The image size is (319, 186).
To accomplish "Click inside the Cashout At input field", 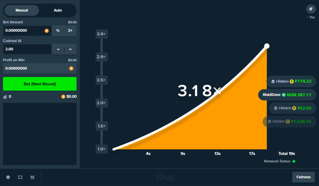I will (27, 49).
